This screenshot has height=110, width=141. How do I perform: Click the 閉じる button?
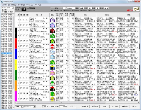(x=135, y=106)
